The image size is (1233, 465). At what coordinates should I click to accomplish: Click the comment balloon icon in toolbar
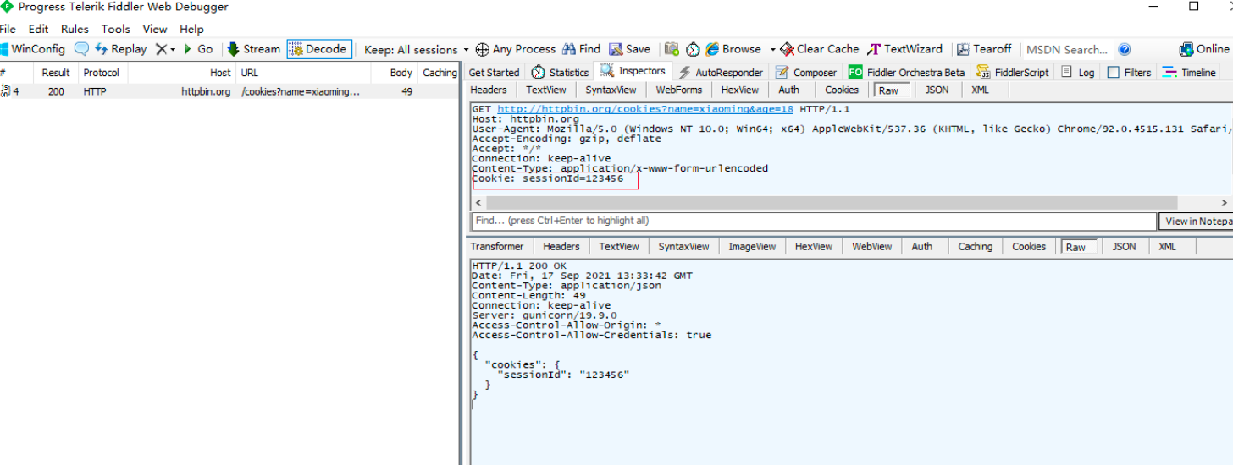tap(81, 49)
